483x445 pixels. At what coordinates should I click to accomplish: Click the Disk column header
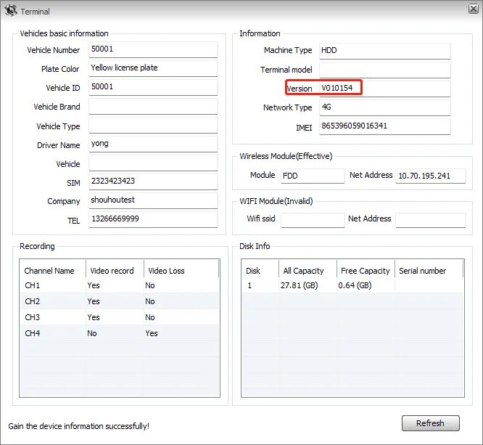(x=260, y=271)
